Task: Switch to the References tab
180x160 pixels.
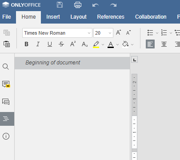Action: [111, 17]
